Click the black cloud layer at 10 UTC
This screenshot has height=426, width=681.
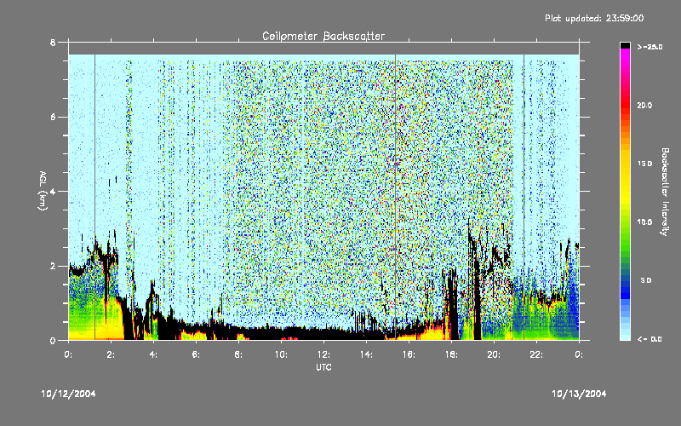pos(281,333)
